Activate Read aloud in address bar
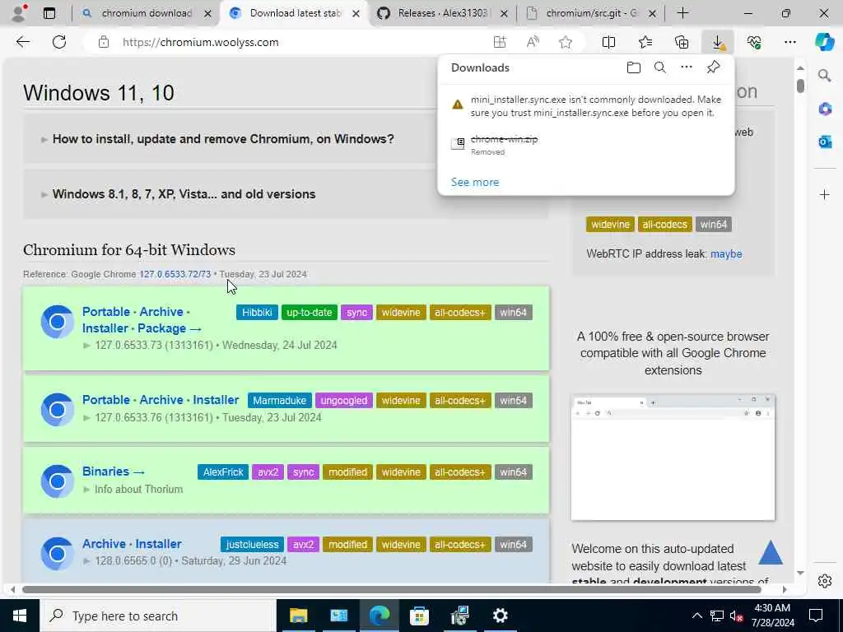This screenshot has height=632, width=843. pyautogui.click(x=533, y=42)
